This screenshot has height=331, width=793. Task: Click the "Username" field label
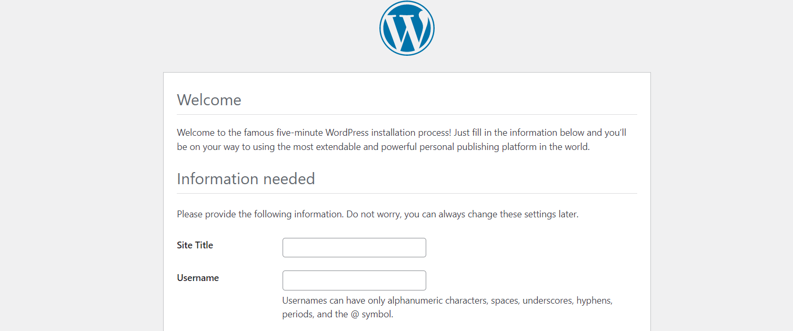tap(198, 278)
